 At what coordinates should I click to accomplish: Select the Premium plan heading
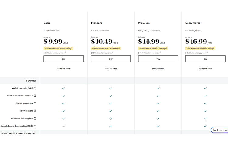coord(144,23)
